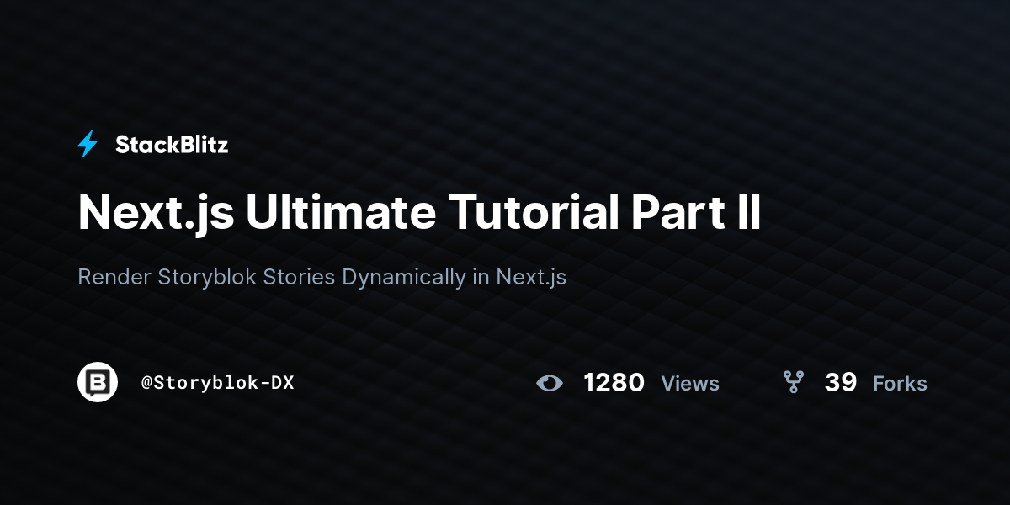The width and height of the screenshot is (1010, 505).
Task: Open the @Storyblok-DX profile link
Action: click(218, 382)
